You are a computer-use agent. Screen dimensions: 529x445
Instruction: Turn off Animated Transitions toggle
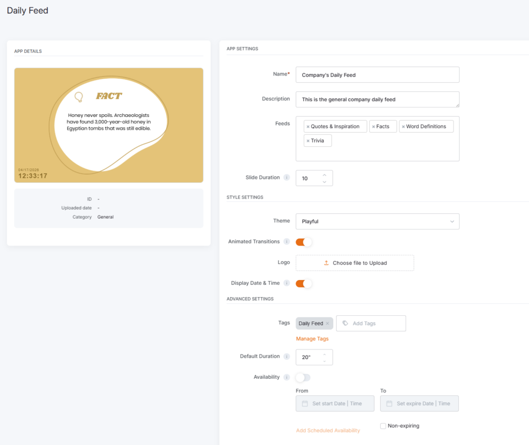click(x=304, y=242)
